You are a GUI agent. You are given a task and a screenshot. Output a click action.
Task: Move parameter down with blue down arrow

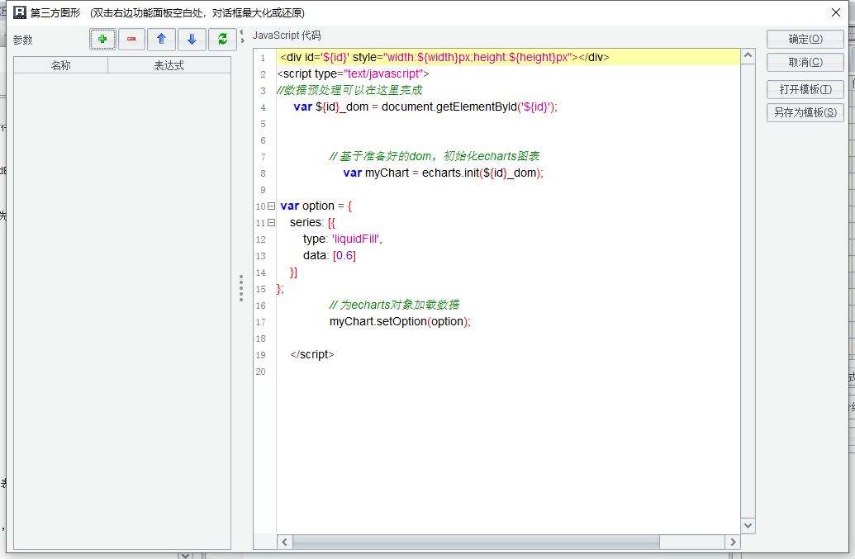click(x=192, y=39)
